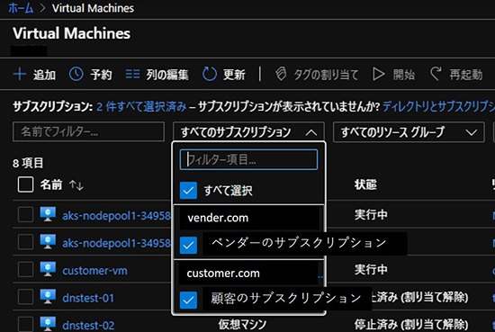Viewport: 495px width, 332px height.
Task: Click the VM icon beside dnstest-02
Action: [48, 324]
